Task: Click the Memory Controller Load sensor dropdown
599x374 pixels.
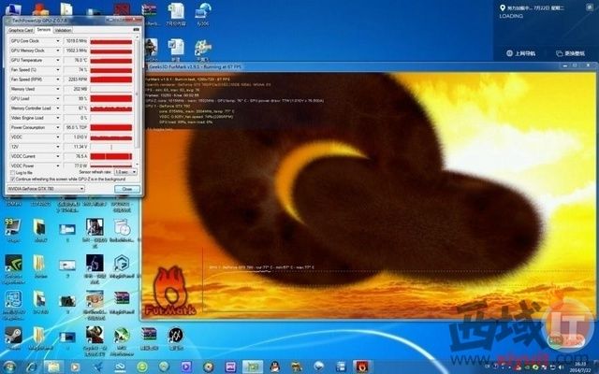Action: click(x=58, y=108)
